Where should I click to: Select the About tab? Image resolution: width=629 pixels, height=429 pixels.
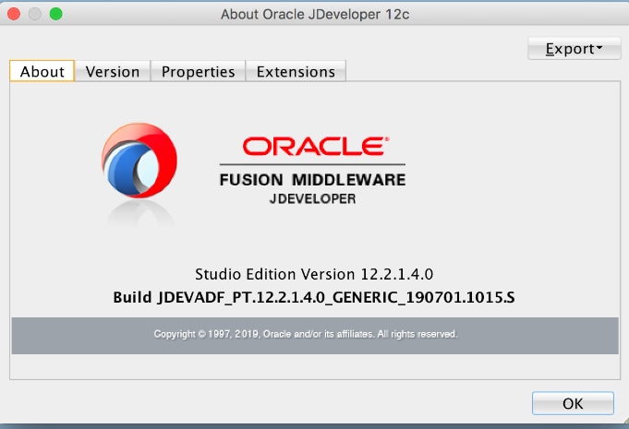pyautogui.click(x=42, y=71)
